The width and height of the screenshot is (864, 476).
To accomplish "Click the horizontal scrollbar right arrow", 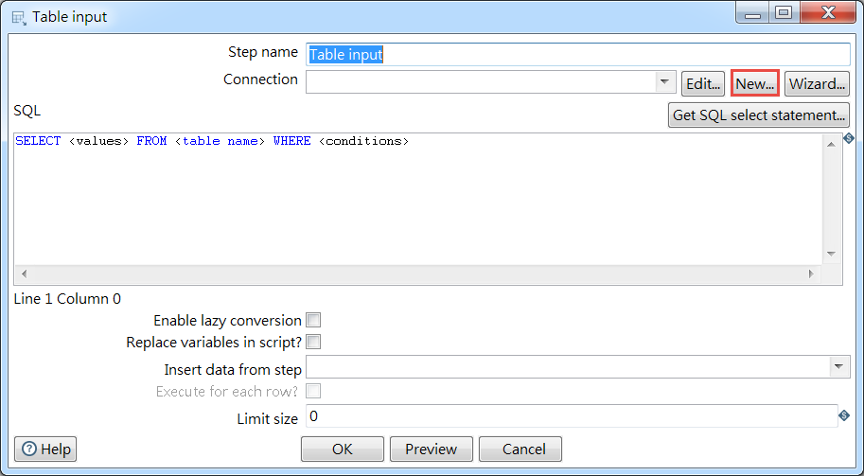I will (811, 273).
